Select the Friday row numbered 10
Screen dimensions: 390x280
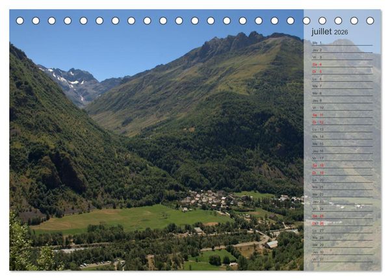click(x=343, y=108)
